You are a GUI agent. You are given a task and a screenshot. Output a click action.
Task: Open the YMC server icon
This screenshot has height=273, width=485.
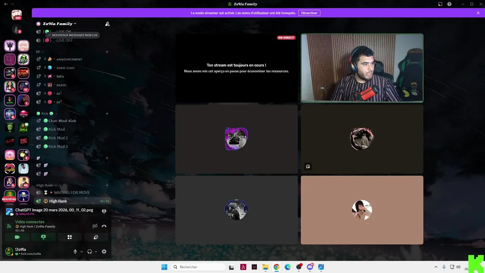(x=23, y=141)
